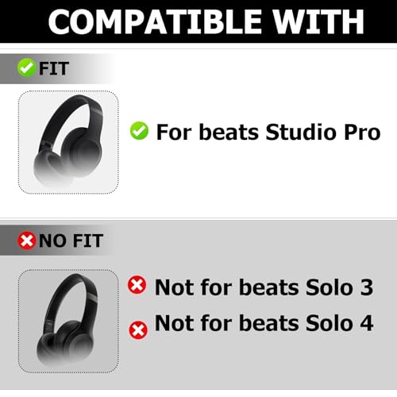Click the "Not for beats Solo 3" text
Screen dimensions: 397x397
pos(264,287)
